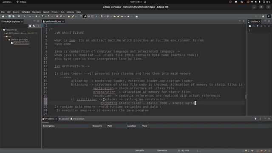272x153 pixels.
Task: Click the Overwrite status bar entry
Action: point(161,150)
